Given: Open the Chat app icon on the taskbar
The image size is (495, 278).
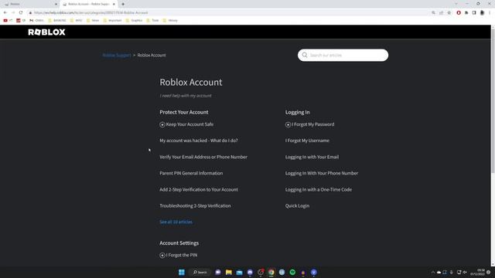Looking at the screenshot, I should pos(218,272).
